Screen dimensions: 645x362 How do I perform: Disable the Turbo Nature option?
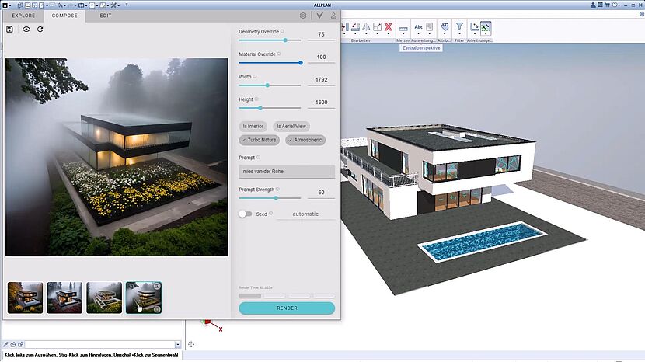coord(259,140)
